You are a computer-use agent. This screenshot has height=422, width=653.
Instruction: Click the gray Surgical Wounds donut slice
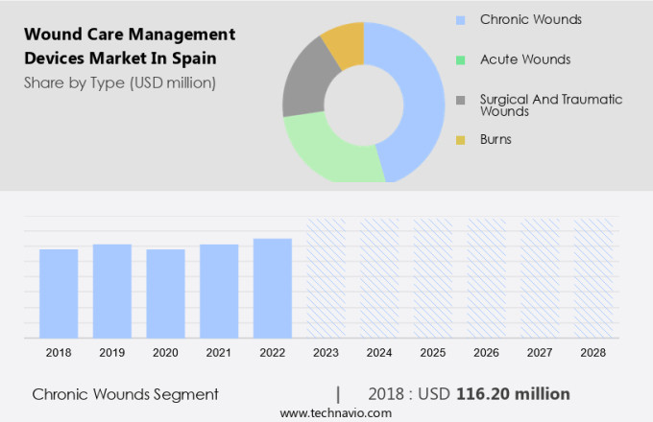click(307, 82)
